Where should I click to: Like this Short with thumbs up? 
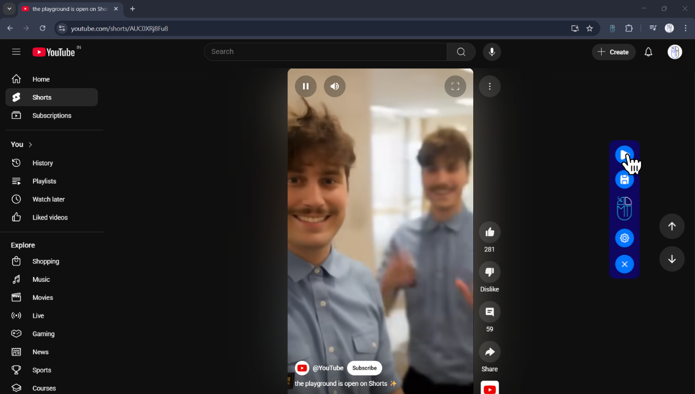coord(489,232)
